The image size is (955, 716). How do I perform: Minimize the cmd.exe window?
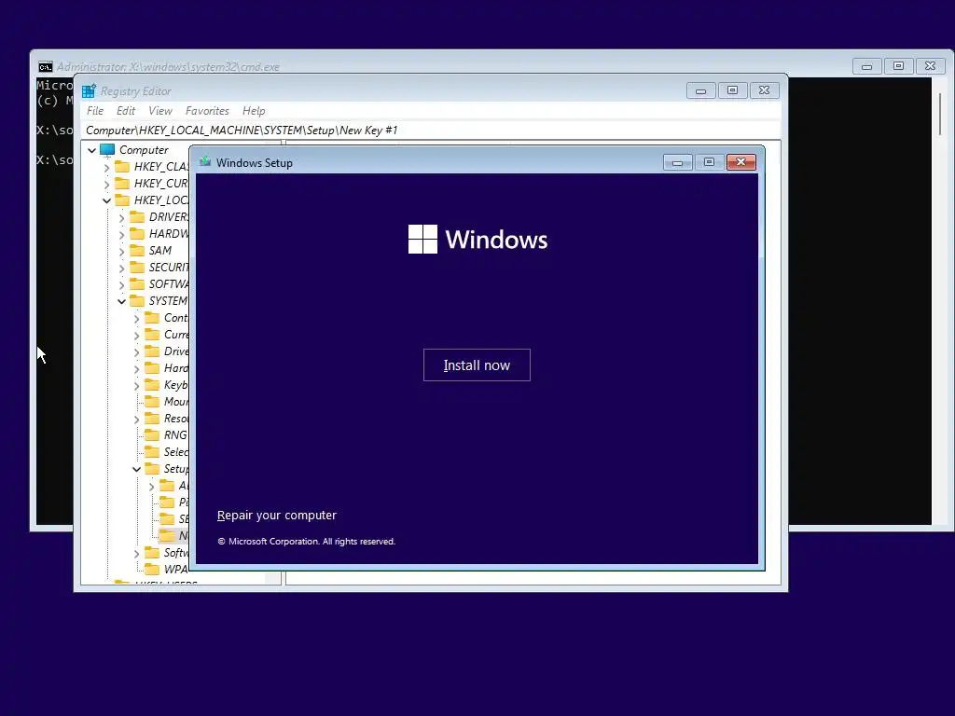coord(866,66)
